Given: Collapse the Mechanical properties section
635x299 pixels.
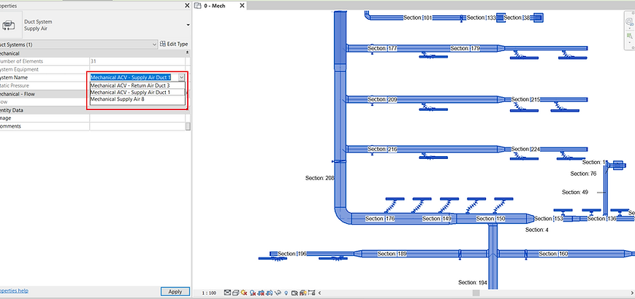Looking at the screenshot, I should (187, 53).
